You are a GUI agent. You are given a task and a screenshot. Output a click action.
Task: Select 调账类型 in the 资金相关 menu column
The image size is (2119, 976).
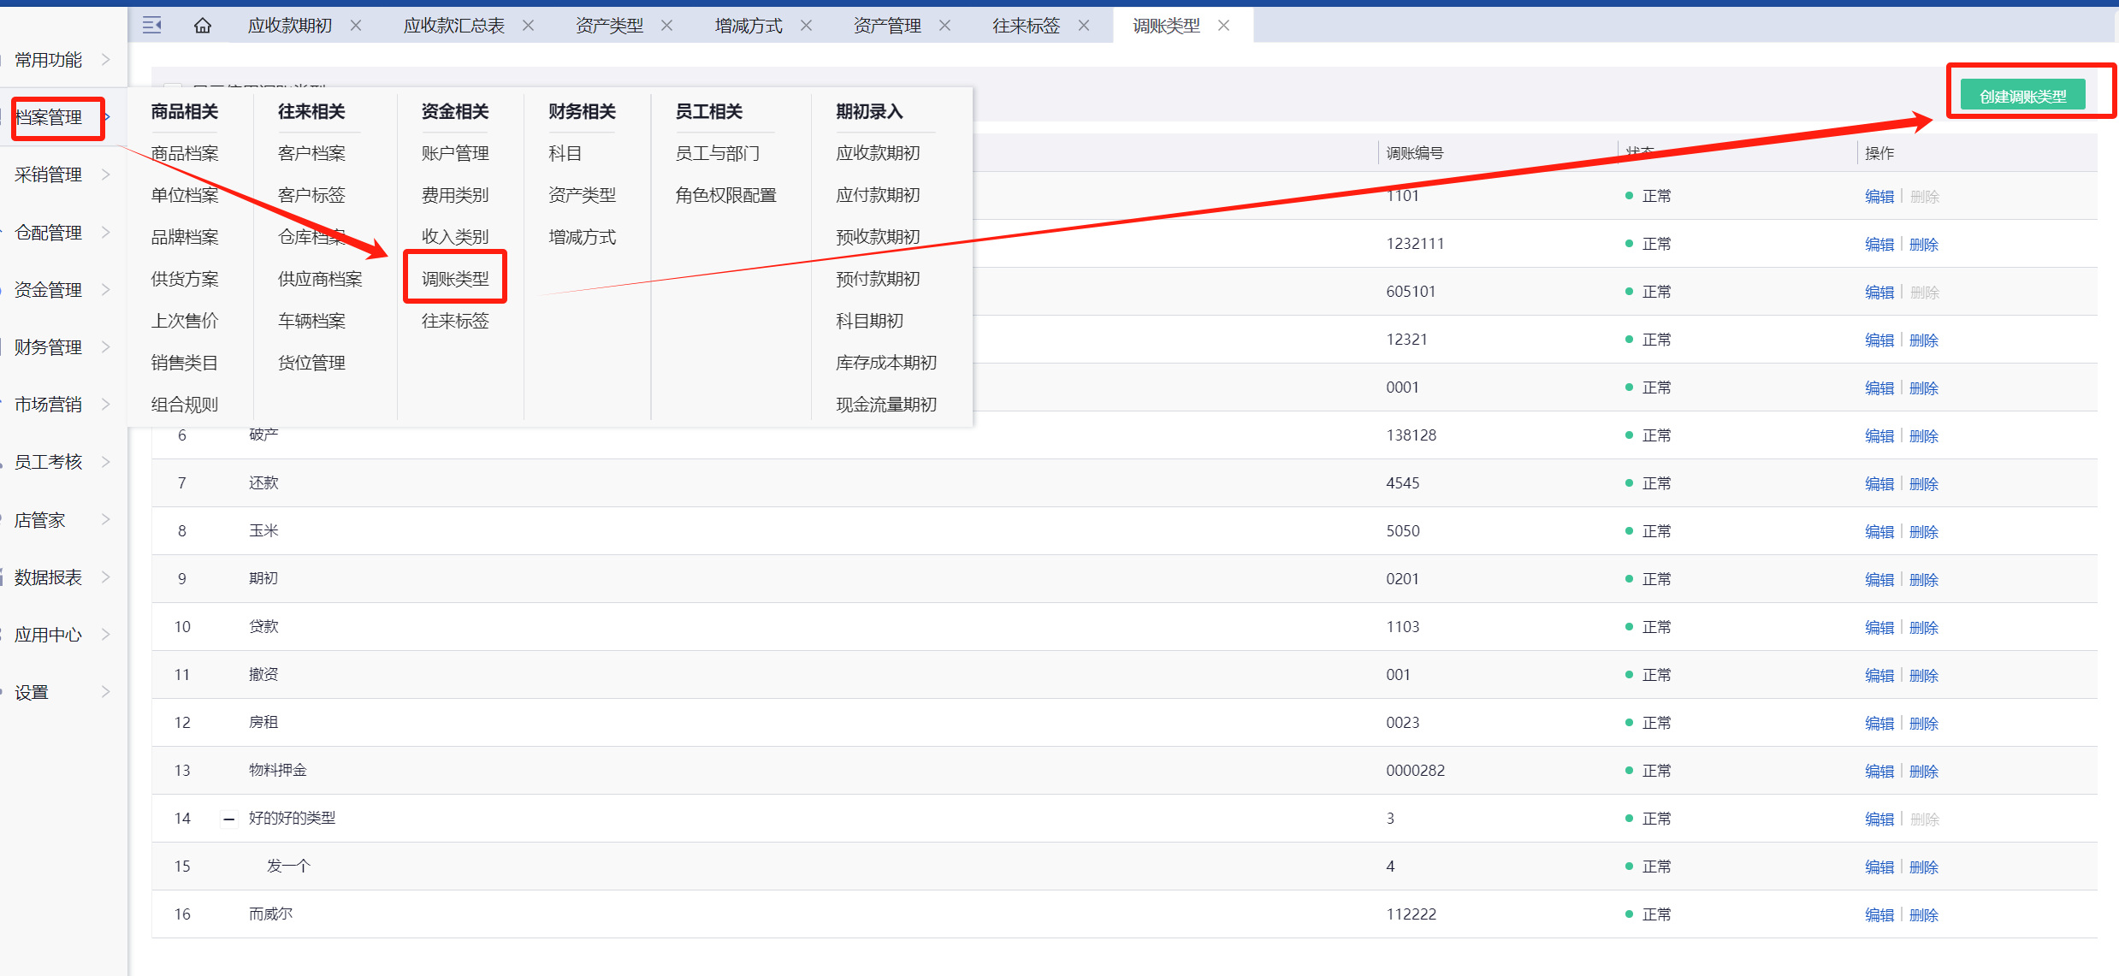tap(455, 279)
